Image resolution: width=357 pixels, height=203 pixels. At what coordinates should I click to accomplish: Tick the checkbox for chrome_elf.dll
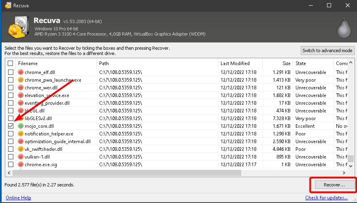click(x=11, y=72)
